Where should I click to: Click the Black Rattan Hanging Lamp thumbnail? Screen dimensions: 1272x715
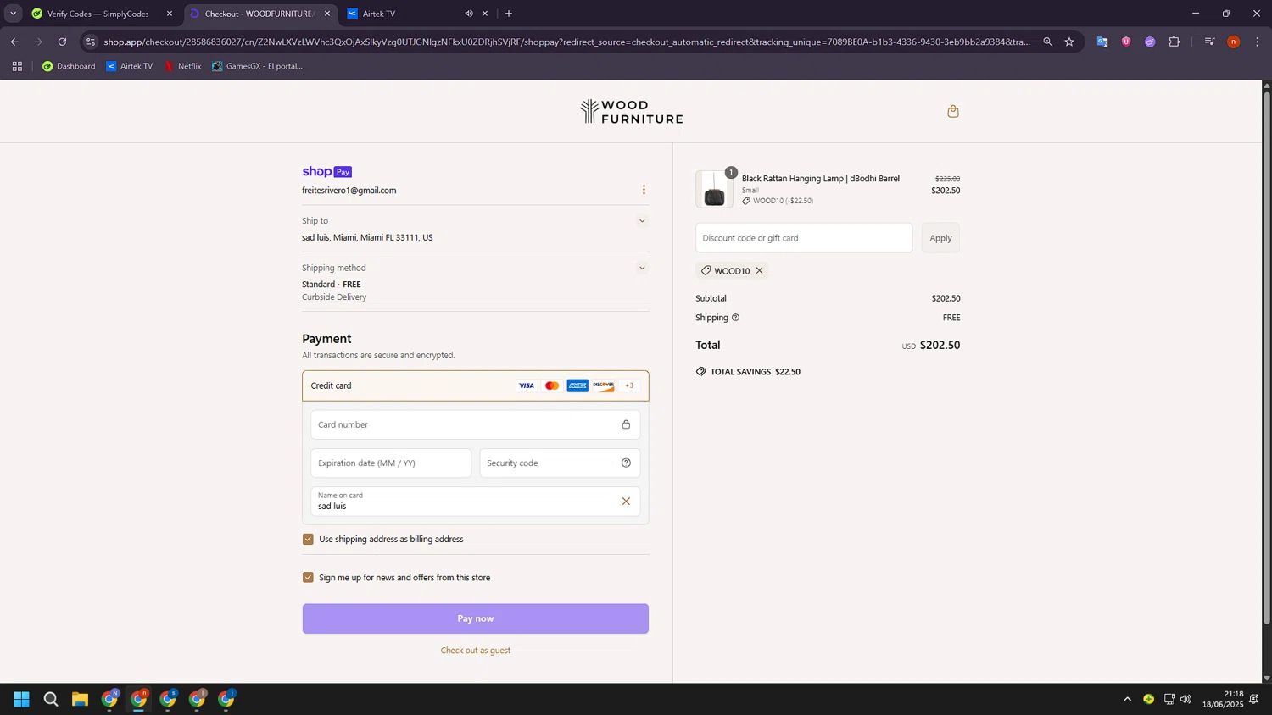(715, 189)
